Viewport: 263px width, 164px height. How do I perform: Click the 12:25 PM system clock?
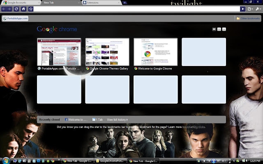pos(255,161)
